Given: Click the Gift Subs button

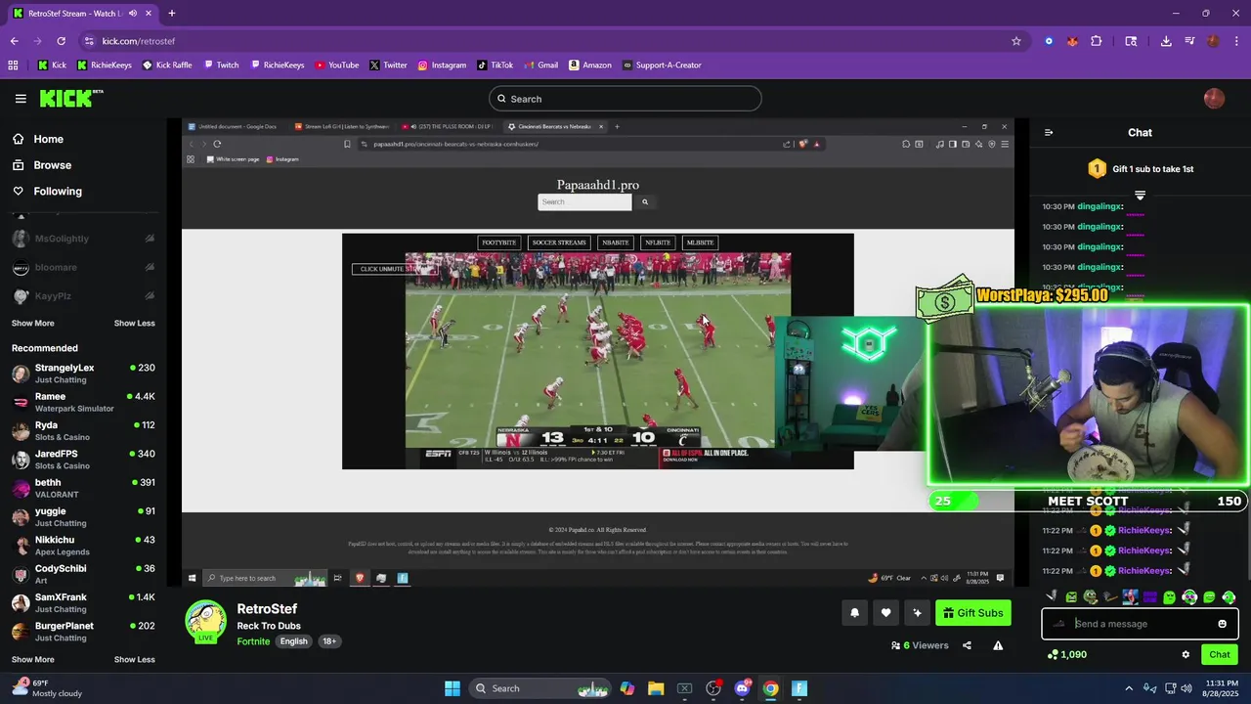Looking at the screenshot, I should [972, 613].
